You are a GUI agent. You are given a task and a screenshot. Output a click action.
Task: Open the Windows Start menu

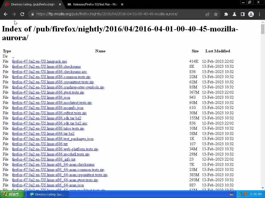point(12,194)
